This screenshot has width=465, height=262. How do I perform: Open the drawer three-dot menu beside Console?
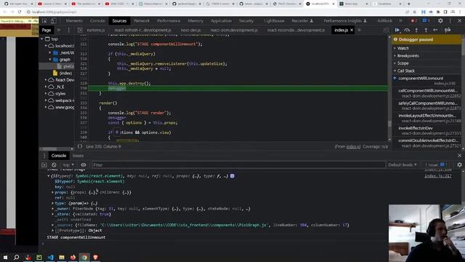pos(44,156)
